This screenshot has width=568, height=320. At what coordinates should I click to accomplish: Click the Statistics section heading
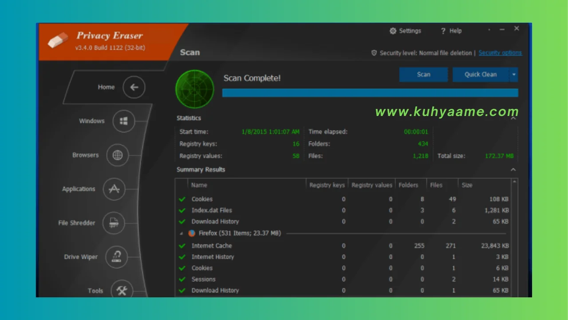(189, 118)
